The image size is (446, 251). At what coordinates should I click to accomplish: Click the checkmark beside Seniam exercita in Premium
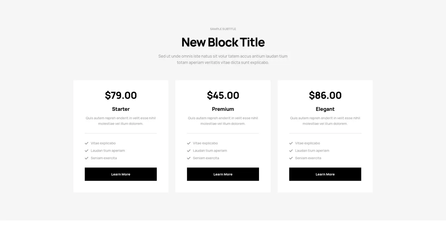[188, 158]
